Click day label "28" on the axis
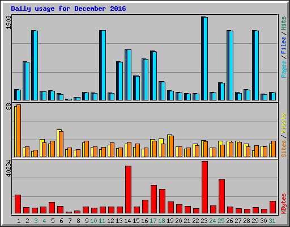 coord(246,221)
